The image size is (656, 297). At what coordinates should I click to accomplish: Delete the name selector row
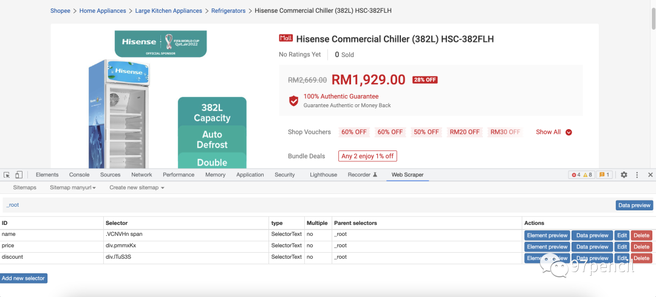641,235
